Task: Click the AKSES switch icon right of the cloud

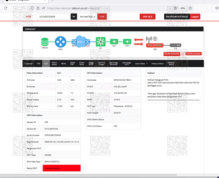Action: [x=88, y=42]
